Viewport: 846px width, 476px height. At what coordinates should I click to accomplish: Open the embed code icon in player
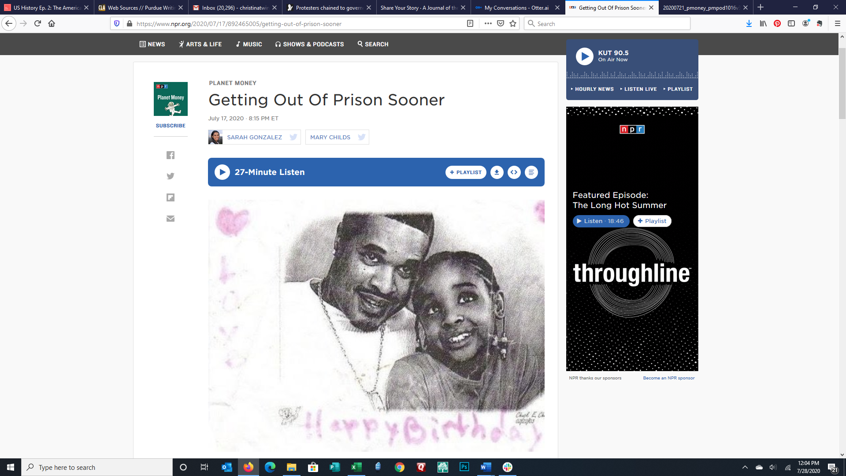click(514, 172)
